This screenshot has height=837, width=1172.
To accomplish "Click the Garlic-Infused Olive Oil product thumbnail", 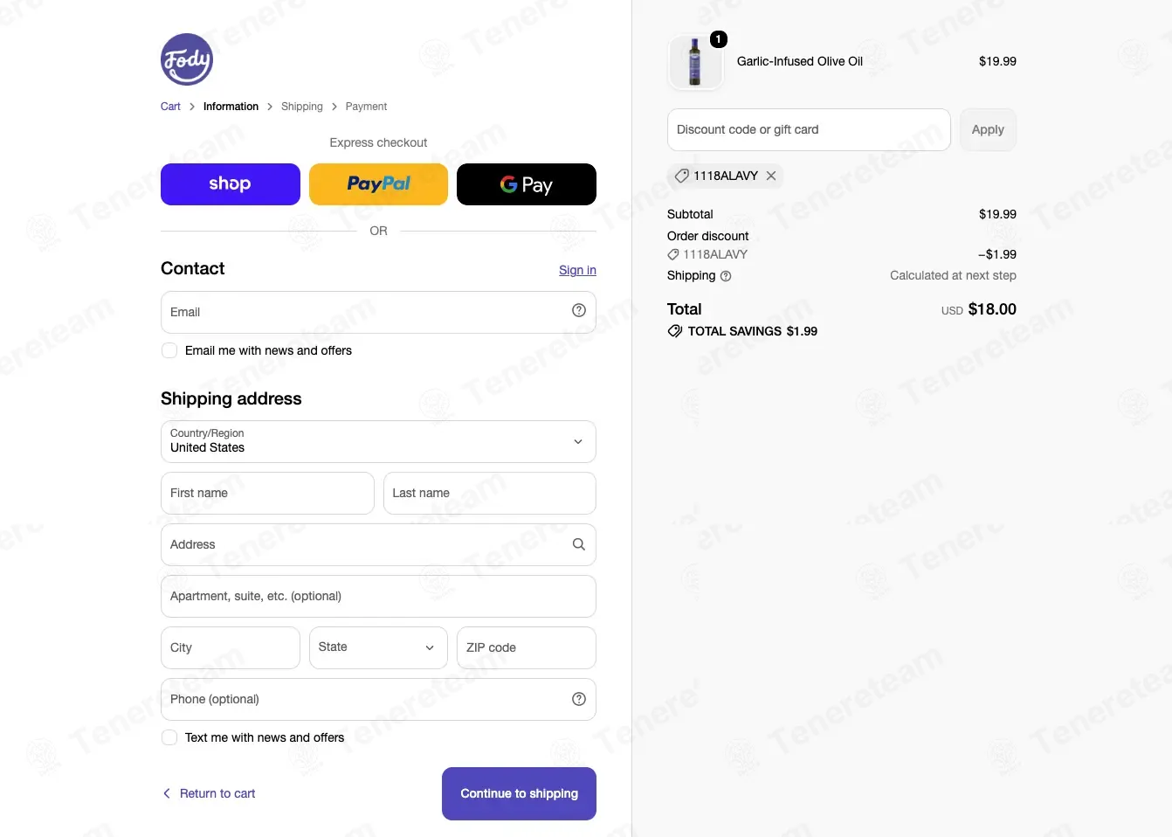I will (x=695, y=62).
